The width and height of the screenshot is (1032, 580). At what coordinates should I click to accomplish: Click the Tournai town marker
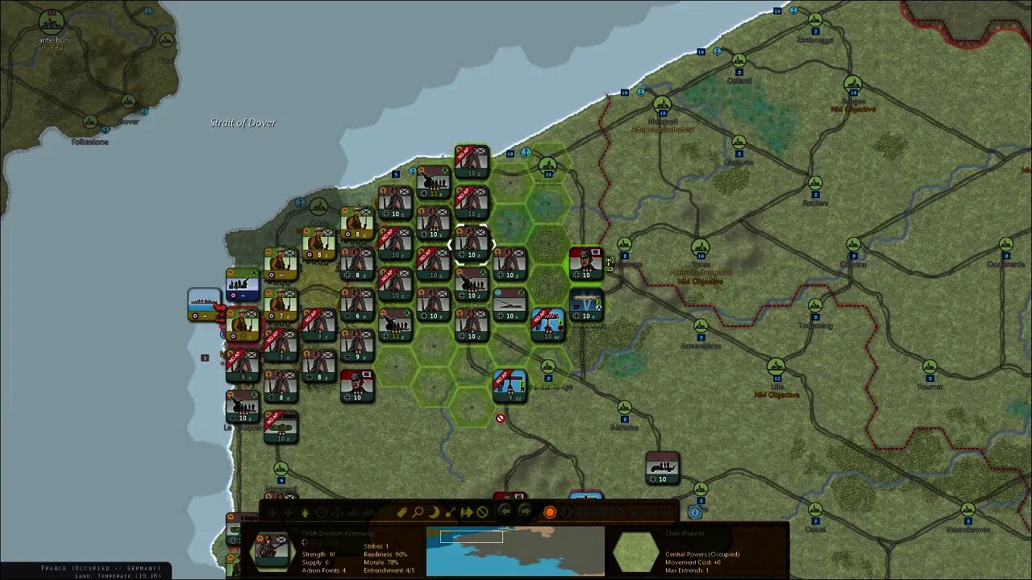click(930, 367)
